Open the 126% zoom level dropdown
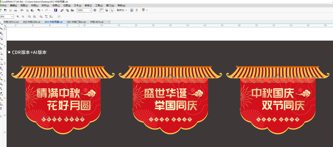This screenshot has width=333, height=147. (91, 10)
